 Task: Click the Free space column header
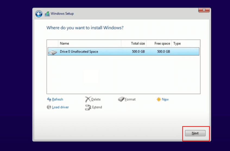[x=162, y=43]
